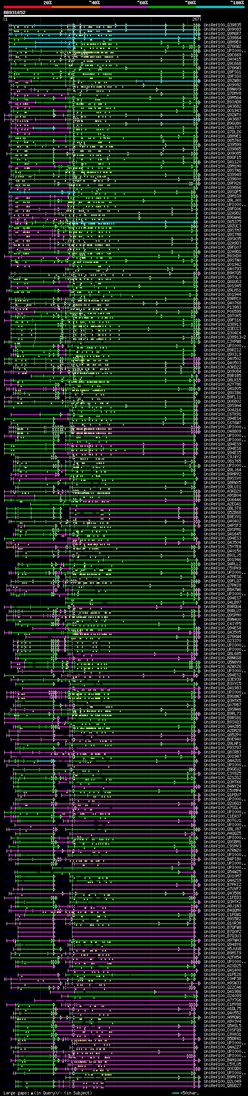The height and width of the screenshot is (1096, 248).
Task: Select hit UniRef100_Q9M6R7
Action: coord(222,33)
